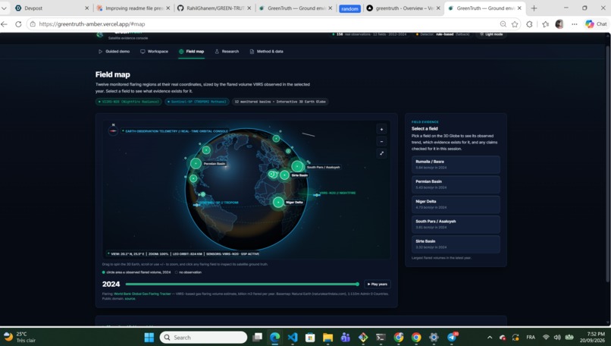The width and height of the screenshot is (611, 346).
Task: Open browser profile avatar
Action: [559, 24]
